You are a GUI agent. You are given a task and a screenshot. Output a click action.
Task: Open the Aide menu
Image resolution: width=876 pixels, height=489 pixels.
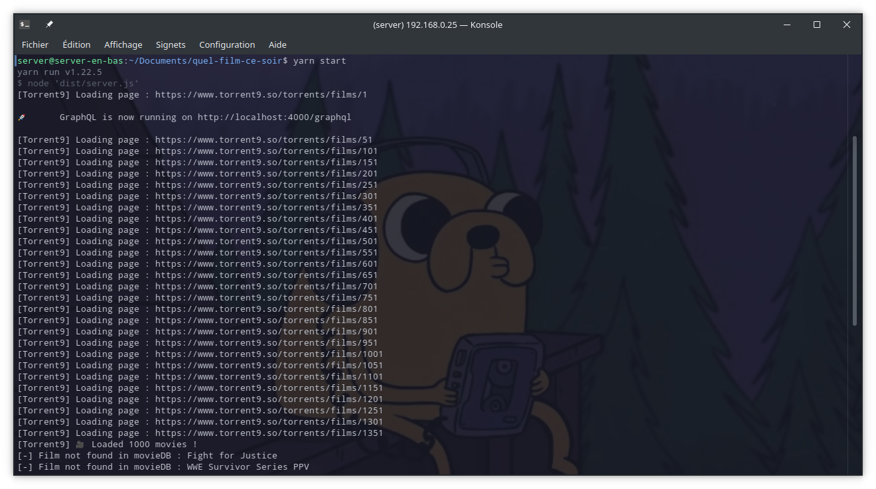[277, 44]
